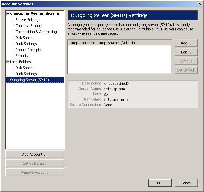Dismiss the dialog with Cancel
Viewport: 204px width, 192px height.
click(186, 183)
